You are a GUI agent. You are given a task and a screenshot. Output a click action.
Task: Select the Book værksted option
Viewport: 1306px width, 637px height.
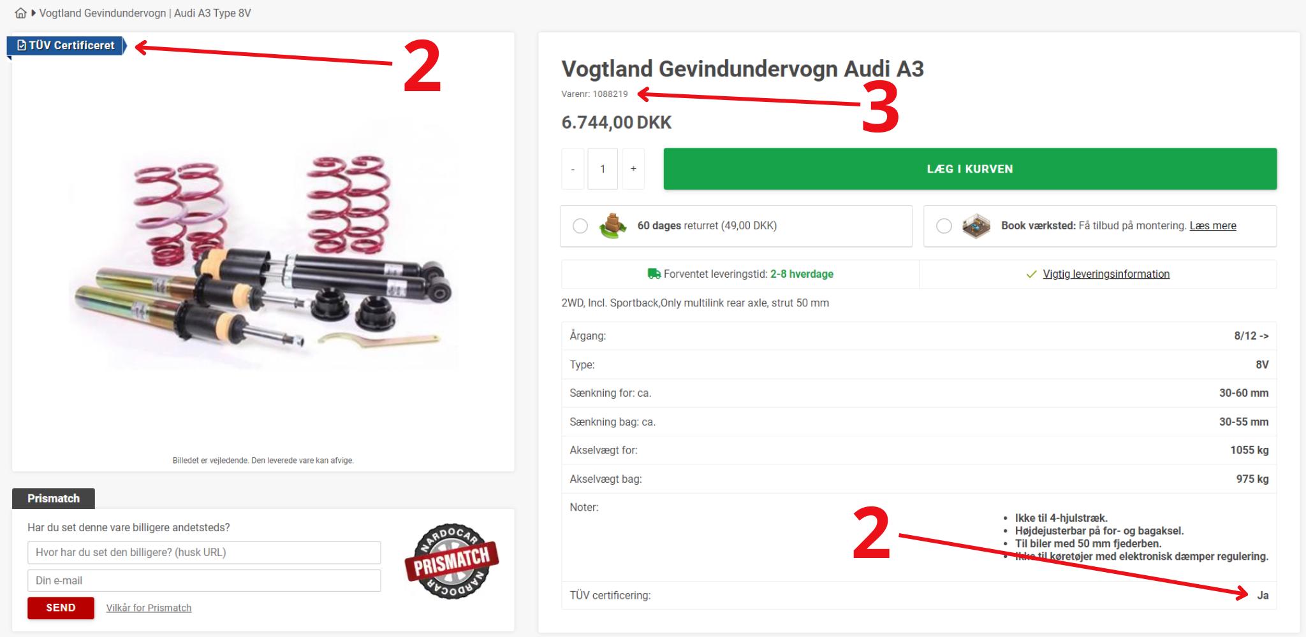[944, 226]
